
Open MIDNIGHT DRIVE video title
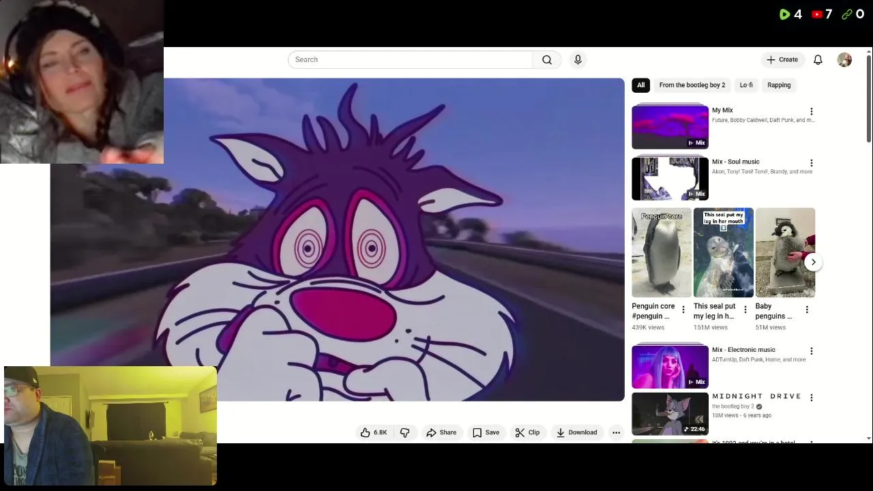coord(756,396)
